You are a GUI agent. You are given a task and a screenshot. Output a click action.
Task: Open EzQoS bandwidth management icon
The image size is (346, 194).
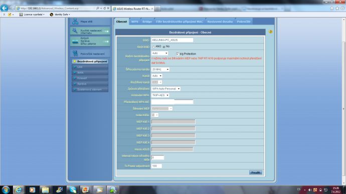[75, 41]
